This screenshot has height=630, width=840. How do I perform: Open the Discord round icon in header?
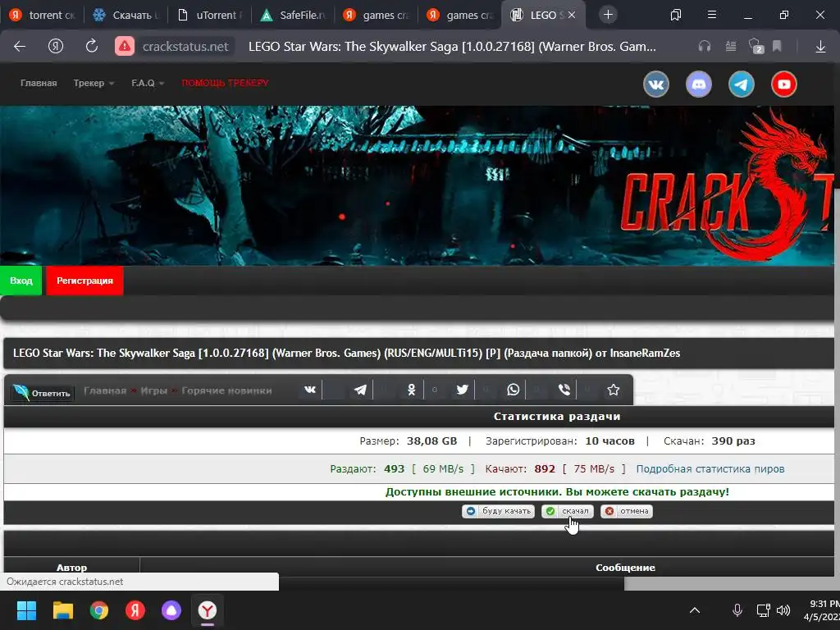699,84
